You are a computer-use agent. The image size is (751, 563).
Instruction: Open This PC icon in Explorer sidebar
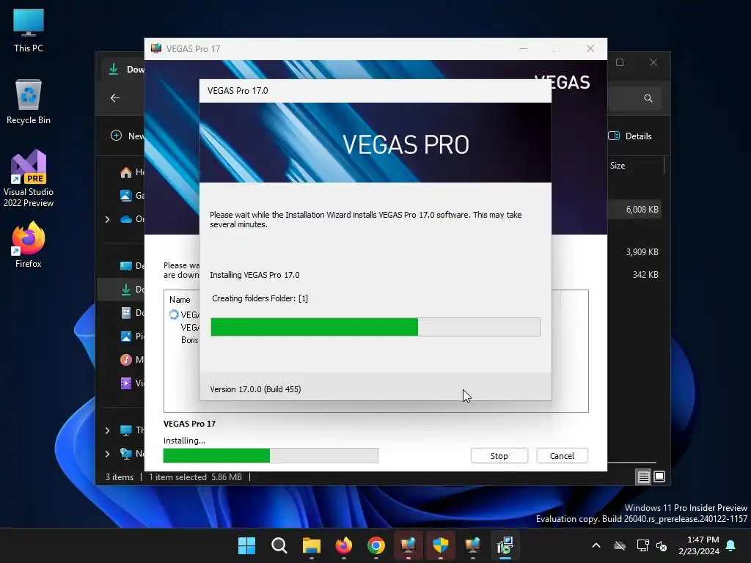pyautogui.click(x=126, y=430)
